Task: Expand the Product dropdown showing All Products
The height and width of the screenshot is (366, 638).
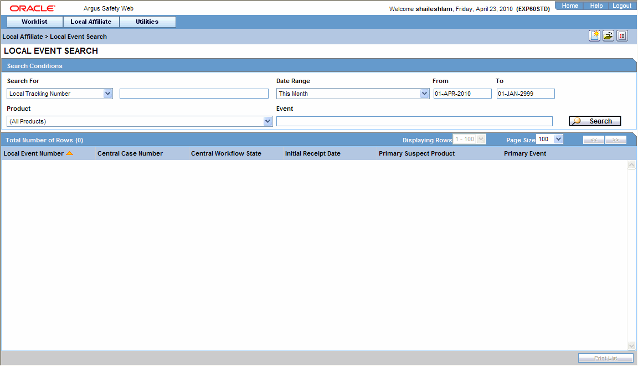Action: [267, 121]
